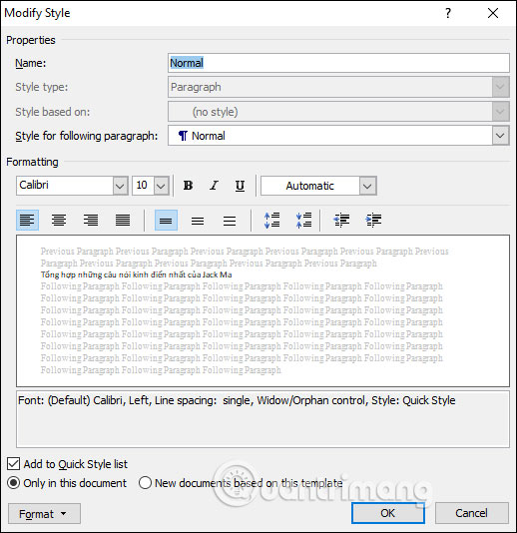Click the disabled Style type dropdown arrow
The image size is (517, 533).
pos(500,87)
